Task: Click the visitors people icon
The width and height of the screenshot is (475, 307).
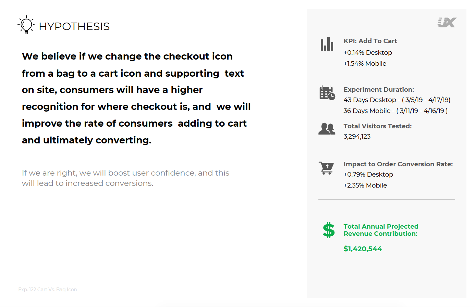Action: tap(327, 129)
